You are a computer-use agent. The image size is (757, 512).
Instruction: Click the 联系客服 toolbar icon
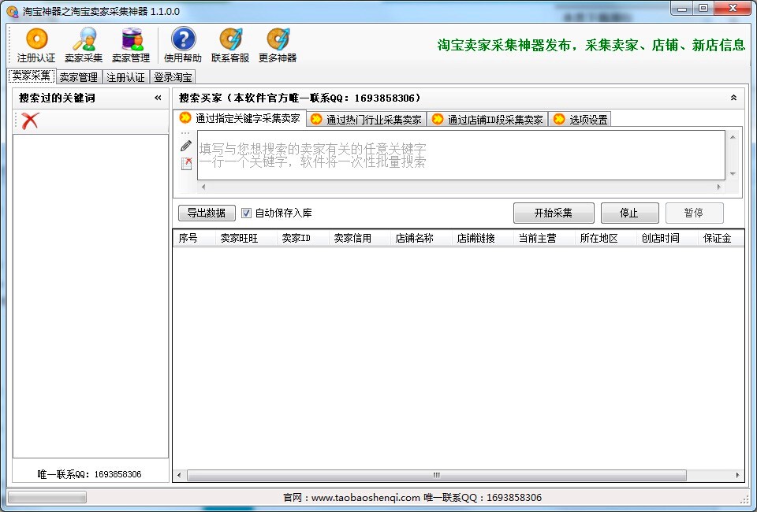pyautogui.click(x=230, y=44)
